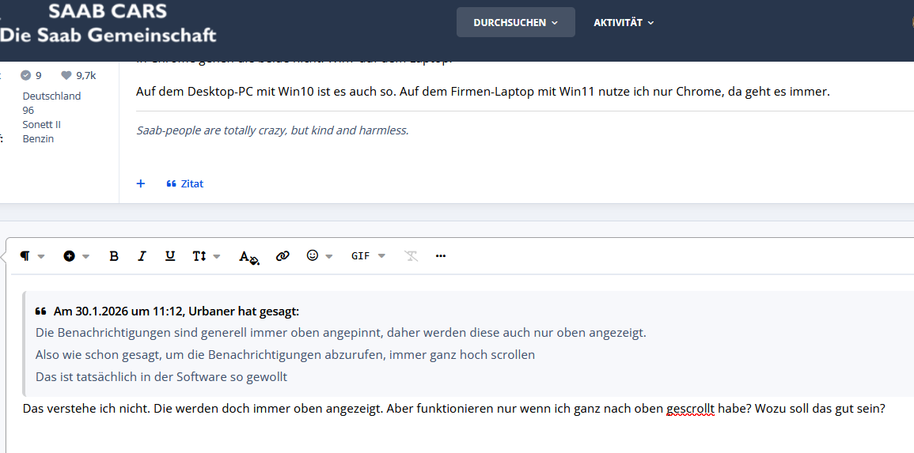This screenshot has width=914, height=453.
Task: Click the paragraph format pilcrow icon
Action: coord(25,256)
